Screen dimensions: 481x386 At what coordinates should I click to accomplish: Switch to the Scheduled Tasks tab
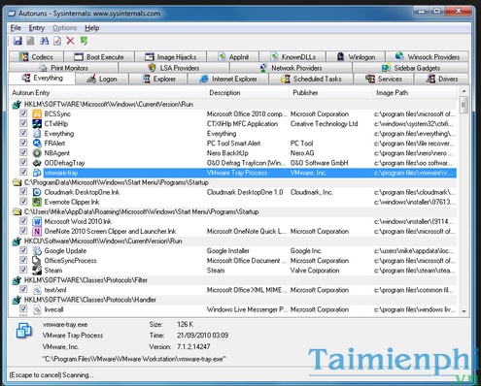pos(311,79)
